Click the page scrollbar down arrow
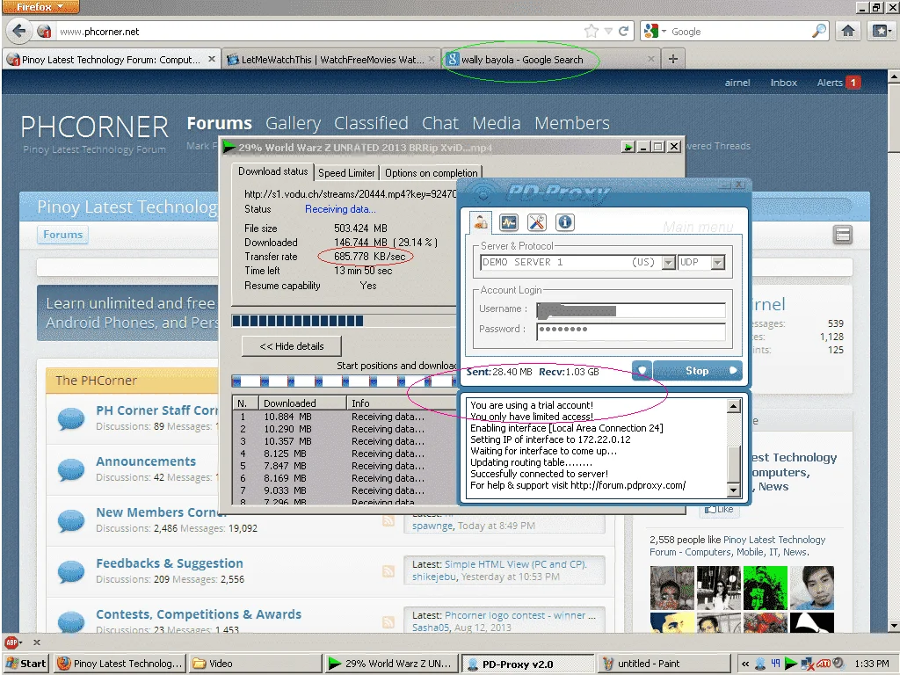 (894, 626)
